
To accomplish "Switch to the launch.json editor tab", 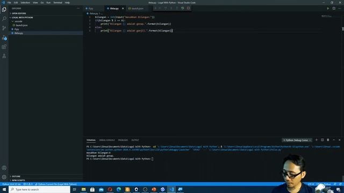I will (137, 9).
